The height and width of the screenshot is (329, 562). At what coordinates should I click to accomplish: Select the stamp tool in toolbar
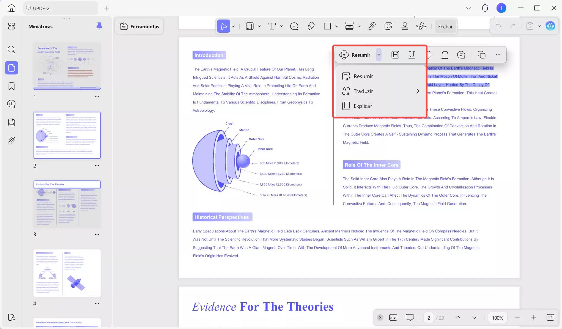point(405,26)
